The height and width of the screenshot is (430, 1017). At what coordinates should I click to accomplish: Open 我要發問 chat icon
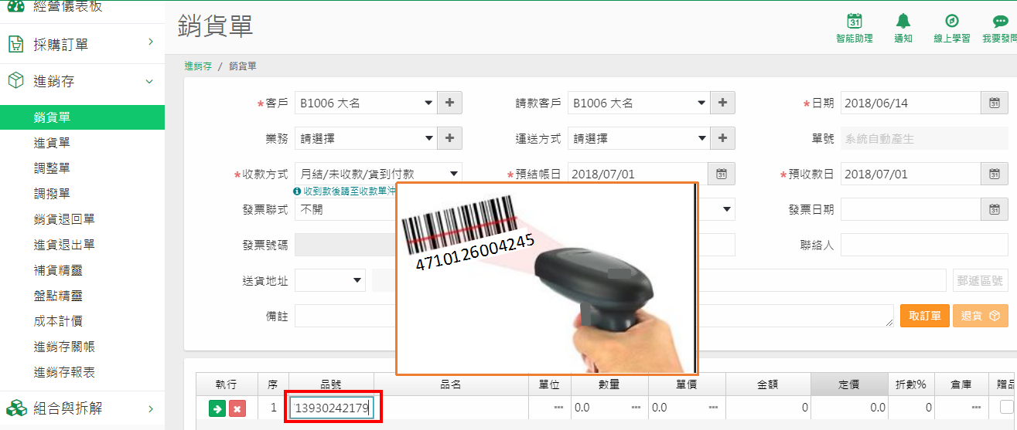click(1000, 22)
